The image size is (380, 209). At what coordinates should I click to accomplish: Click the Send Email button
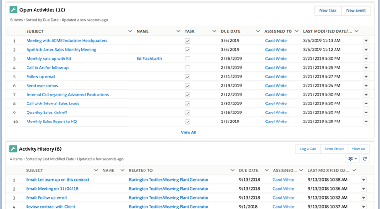(334, 149)
